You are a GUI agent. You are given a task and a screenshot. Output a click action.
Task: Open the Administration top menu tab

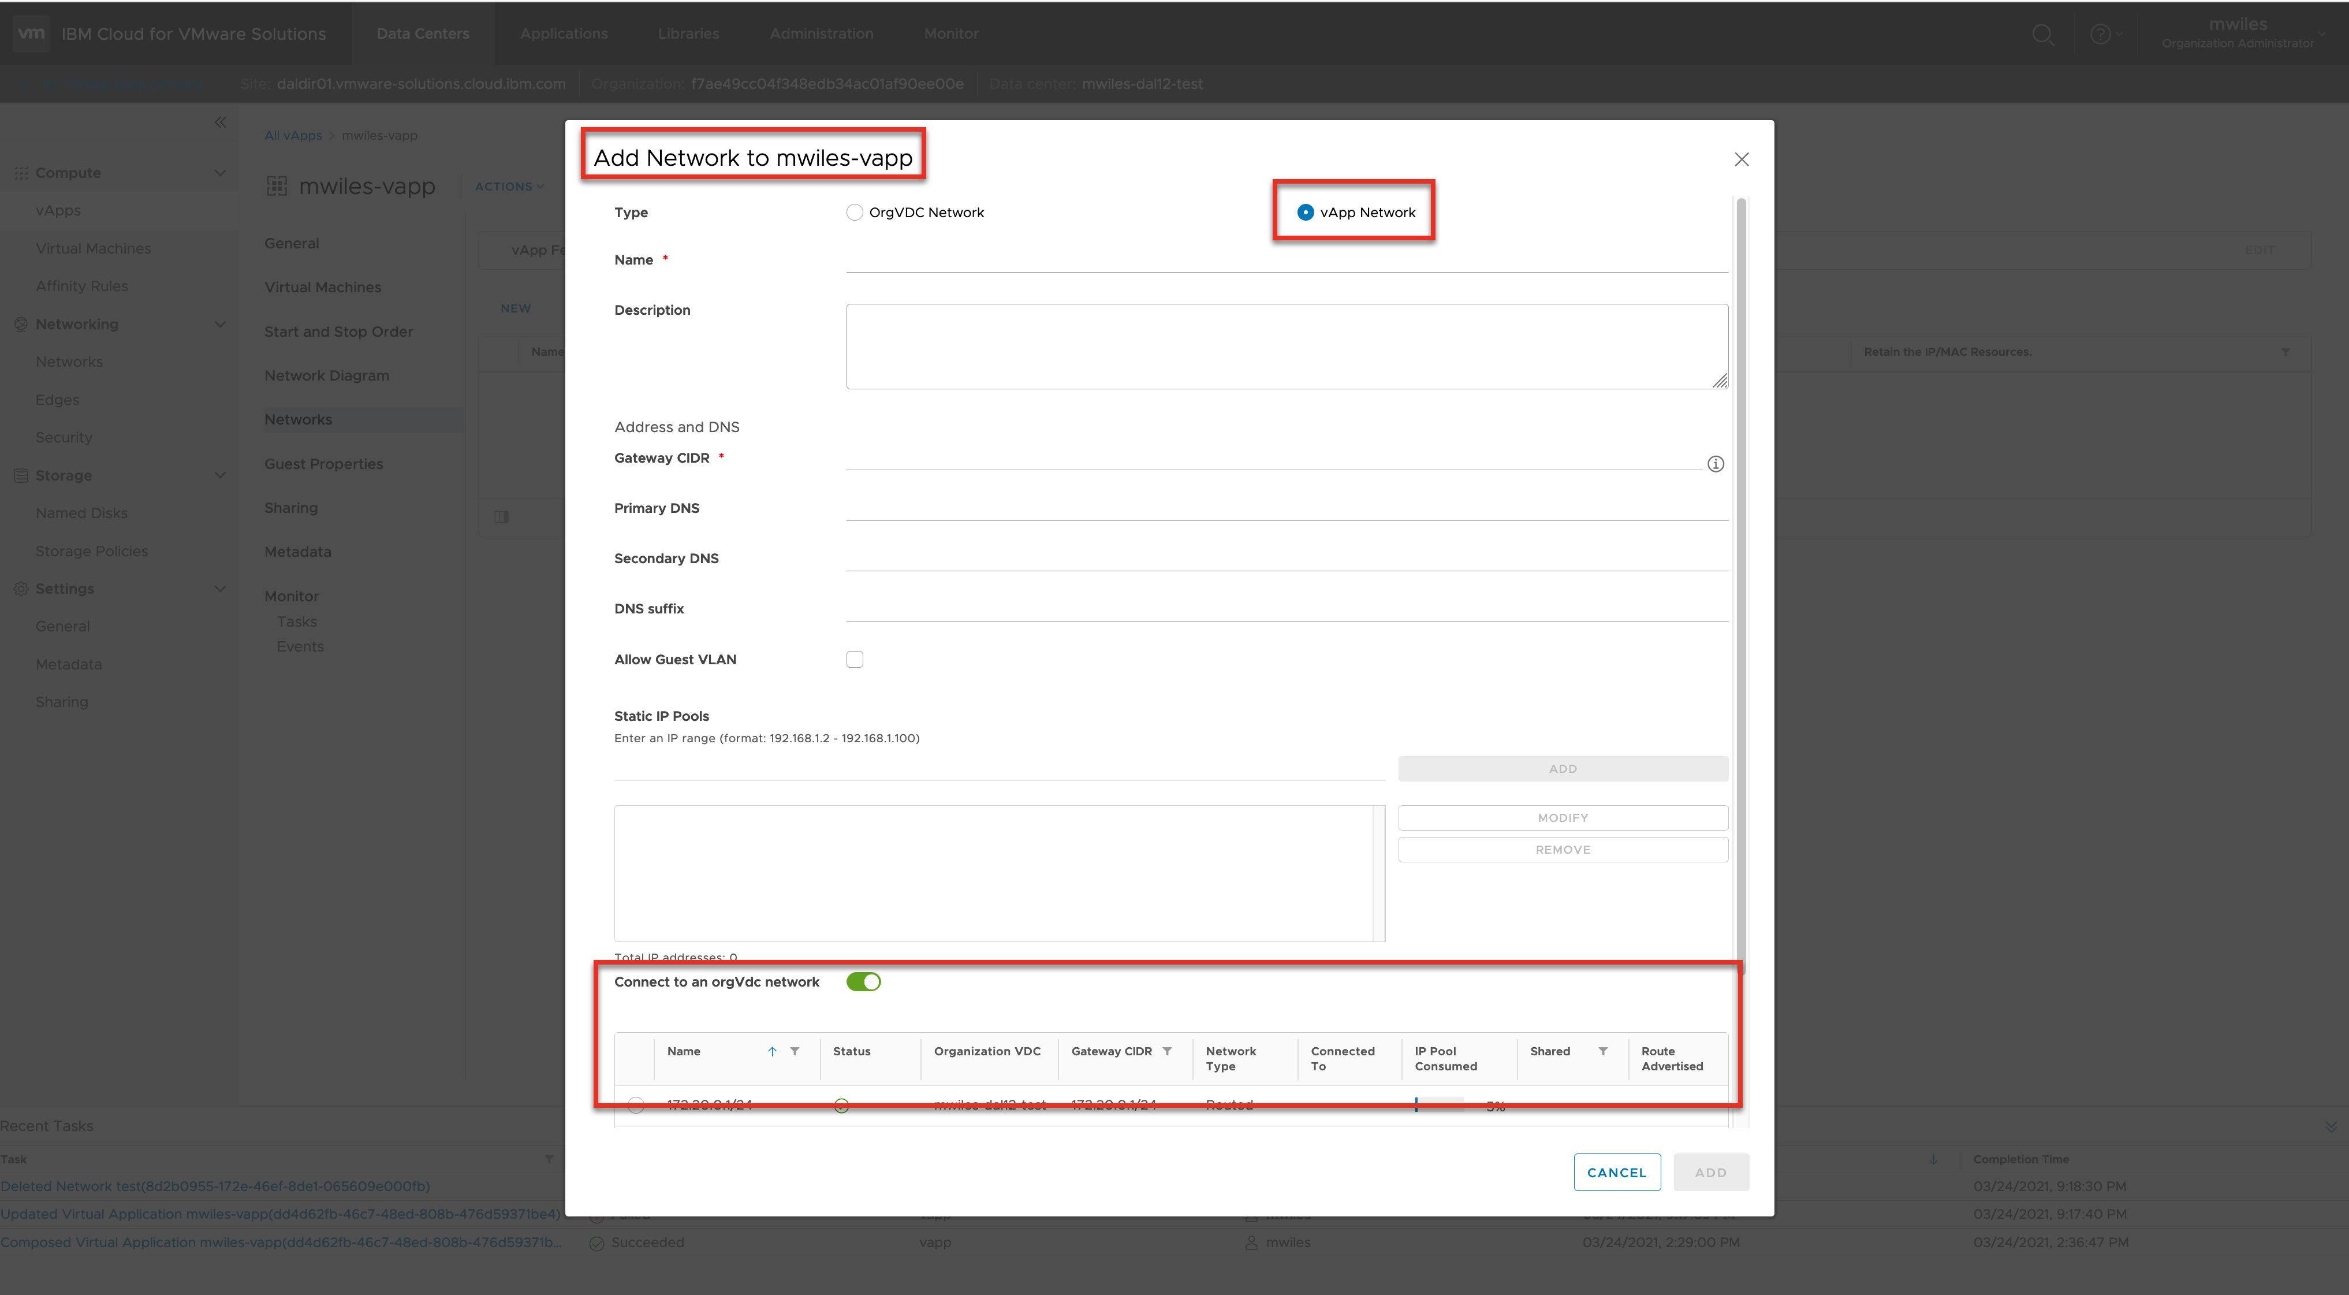point(821,34)
